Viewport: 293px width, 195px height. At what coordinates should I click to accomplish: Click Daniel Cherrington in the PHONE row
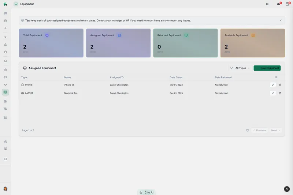[x=119, y=85]
